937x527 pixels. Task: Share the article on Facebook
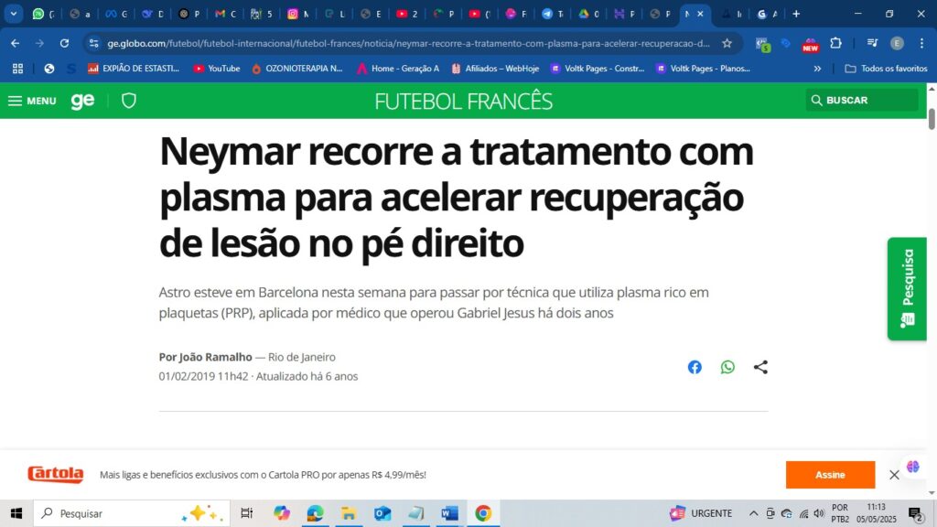pos(695,367)
